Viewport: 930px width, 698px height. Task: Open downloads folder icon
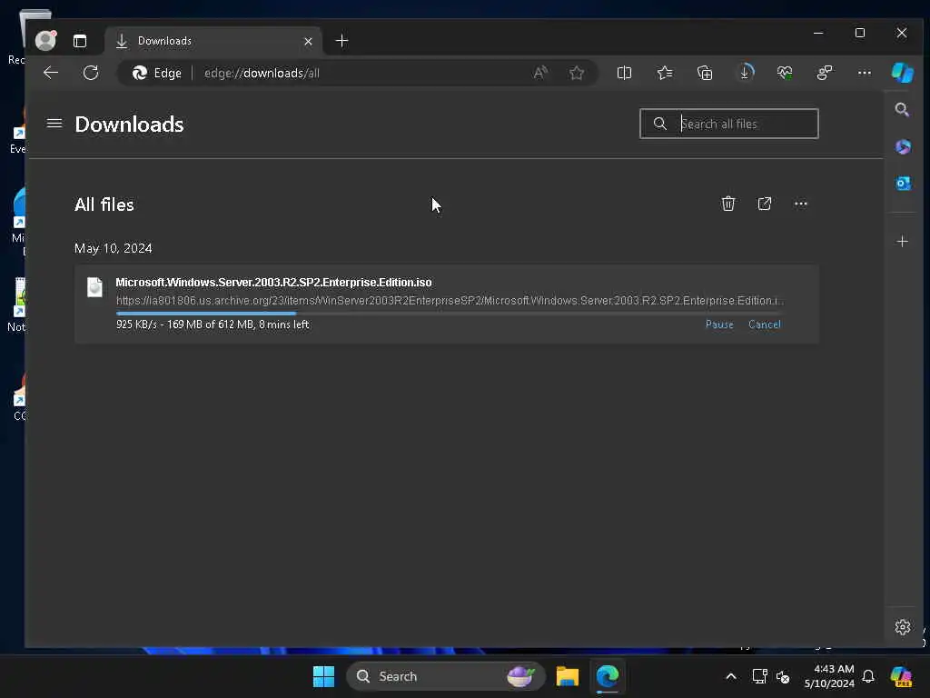point(765,204)
